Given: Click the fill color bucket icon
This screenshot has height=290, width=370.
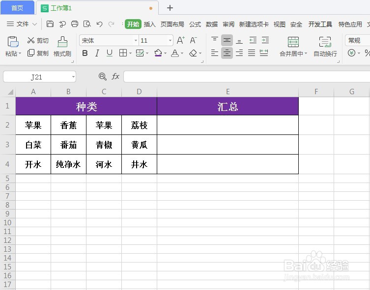Looking at the screenshot, I should point(158,53).
